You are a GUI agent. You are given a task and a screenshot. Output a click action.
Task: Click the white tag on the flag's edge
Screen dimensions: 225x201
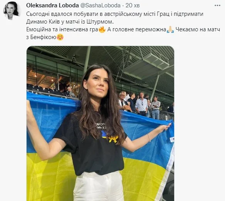[x=172, y=140]
